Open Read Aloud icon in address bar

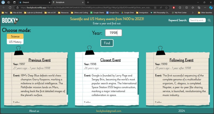(161, 8)
